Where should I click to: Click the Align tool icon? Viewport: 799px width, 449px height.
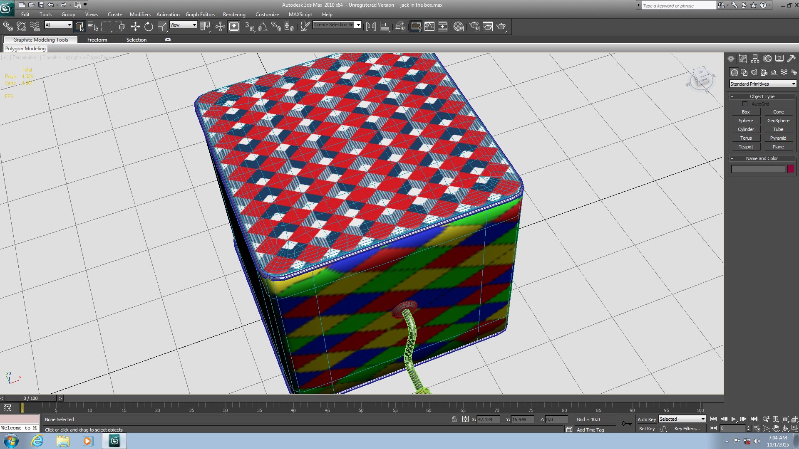pos(385,27)
